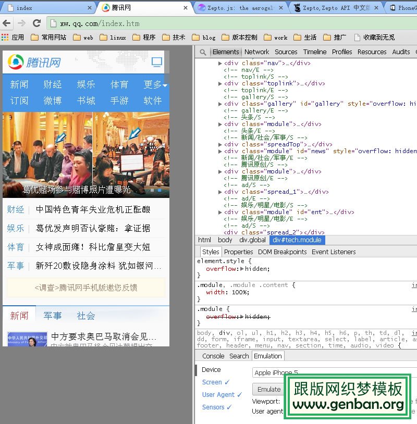Click the Tencent 腾讯网 logo
The width and height of the screenshot is (417, 424).
(x=34, y=63)
